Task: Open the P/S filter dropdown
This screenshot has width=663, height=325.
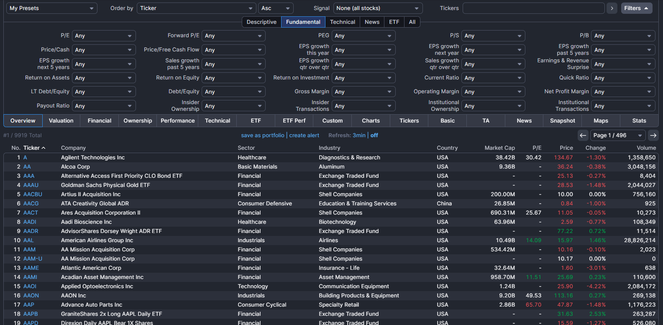Action: pos(493,36)
